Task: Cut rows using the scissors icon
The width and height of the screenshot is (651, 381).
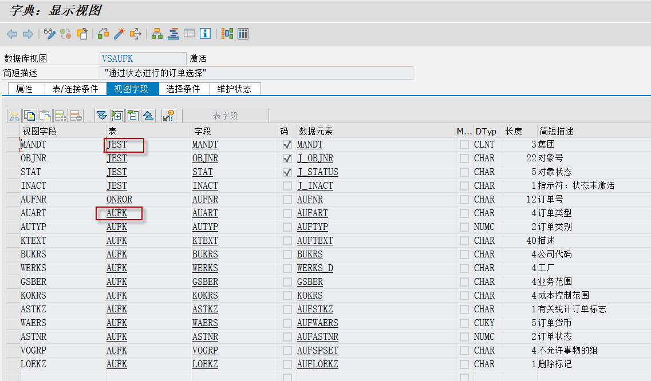Action: [14, 115]
